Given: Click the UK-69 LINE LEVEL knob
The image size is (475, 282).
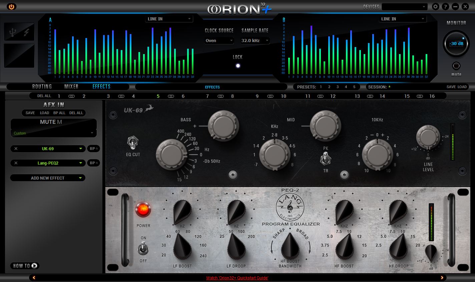Looking at the screenshot, I should click(428, 137).
